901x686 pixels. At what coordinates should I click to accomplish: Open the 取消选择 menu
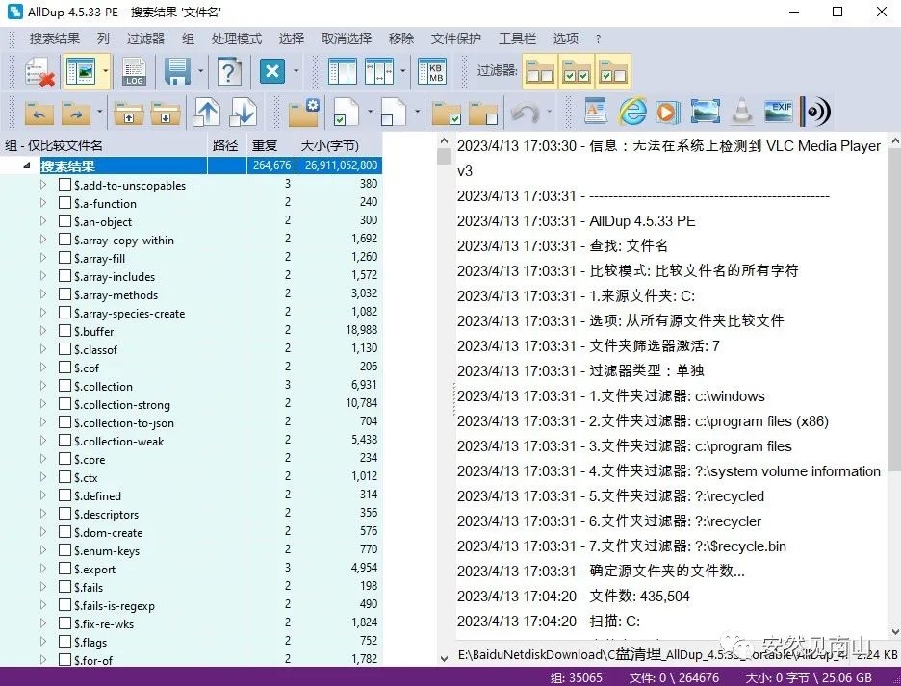(346, 38)
